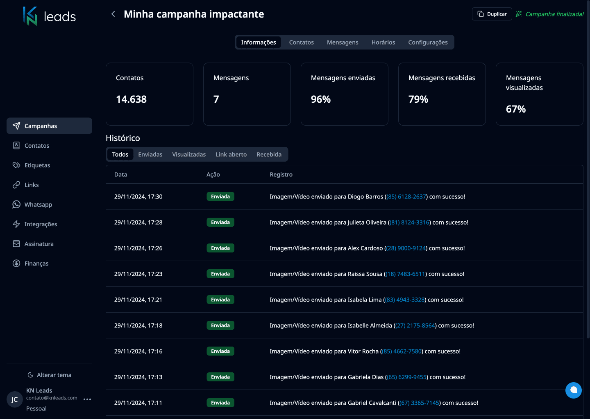Click the Campanha finalizada! status text
Screen dimensions: 590x419
pos(555,14)
